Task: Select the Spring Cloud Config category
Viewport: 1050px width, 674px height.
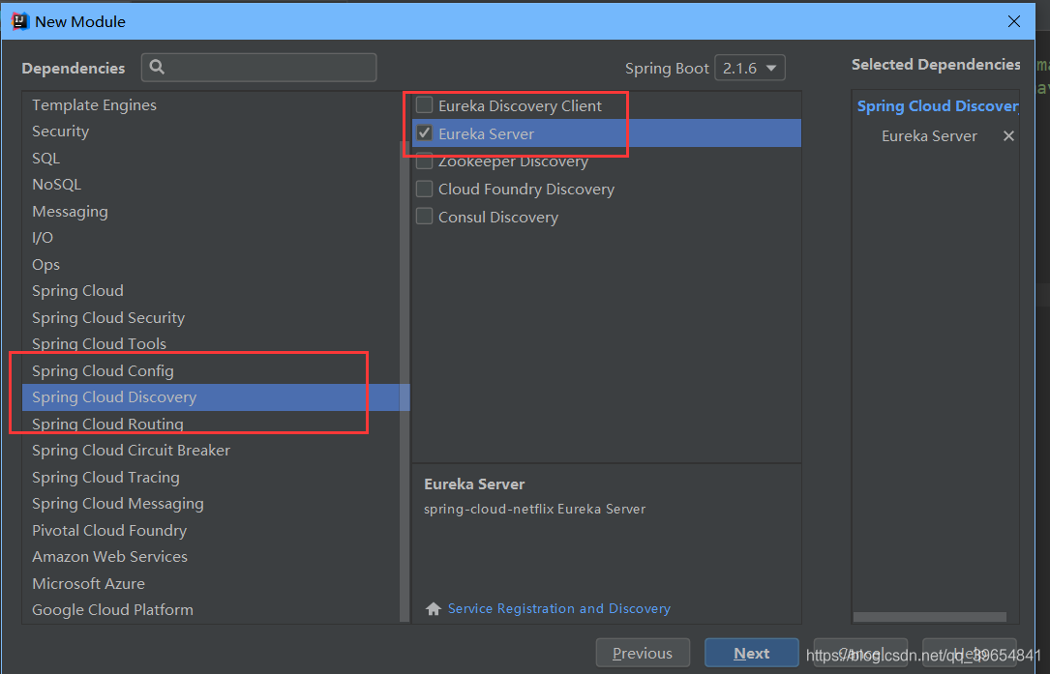Action: [x=103, y=371]
